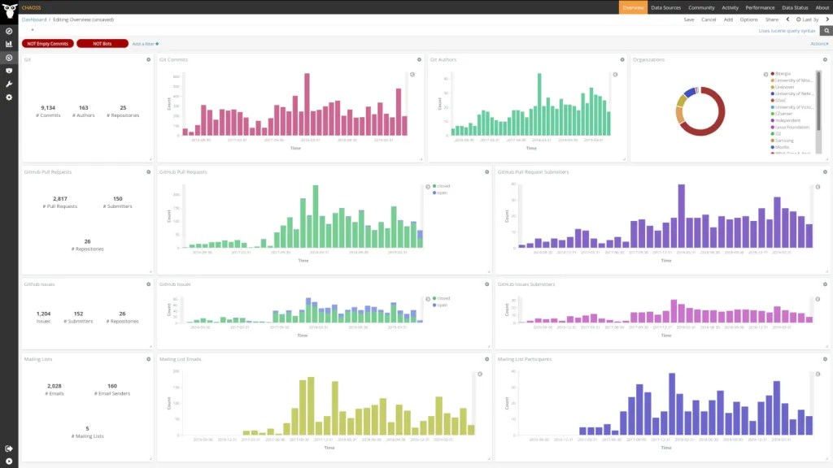Open Visualize from the bar-chart sidebar icon

coord(9,44)
